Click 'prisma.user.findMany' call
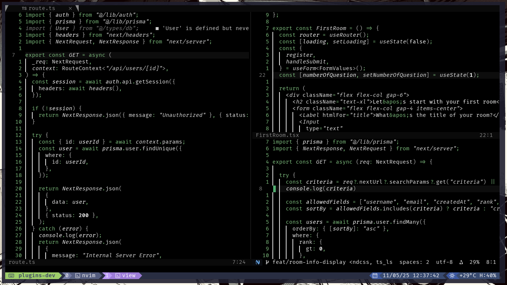 pos(386,222)
